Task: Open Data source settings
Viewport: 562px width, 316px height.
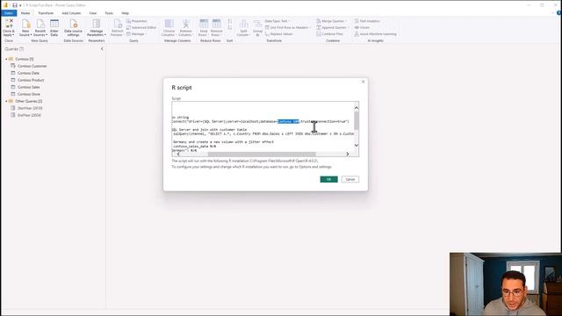Action: point(73,27)
